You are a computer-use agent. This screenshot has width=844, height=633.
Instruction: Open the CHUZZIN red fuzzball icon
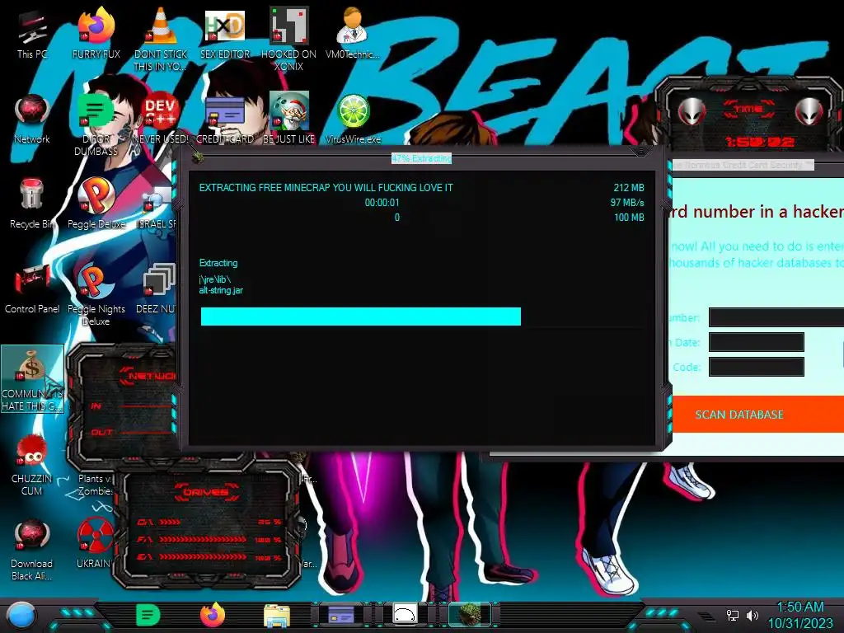pyautogui.click(x=32, y=464)
